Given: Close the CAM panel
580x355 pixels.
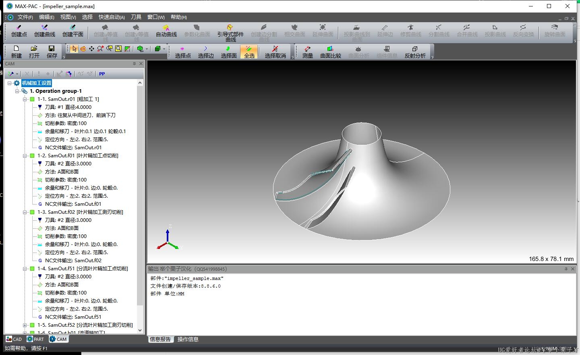Looking at the screenshot, I should pos(141,64).
